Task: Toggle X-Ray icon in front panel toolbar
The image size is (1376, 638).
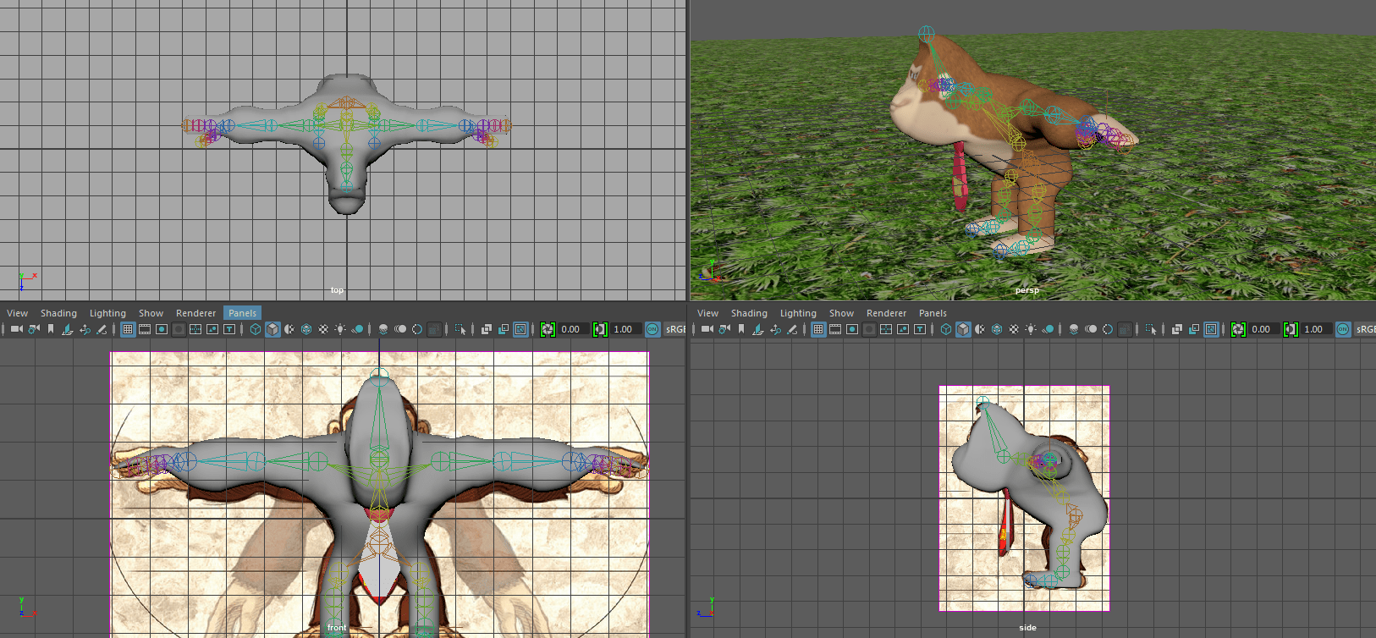Action: click(487, 329)
